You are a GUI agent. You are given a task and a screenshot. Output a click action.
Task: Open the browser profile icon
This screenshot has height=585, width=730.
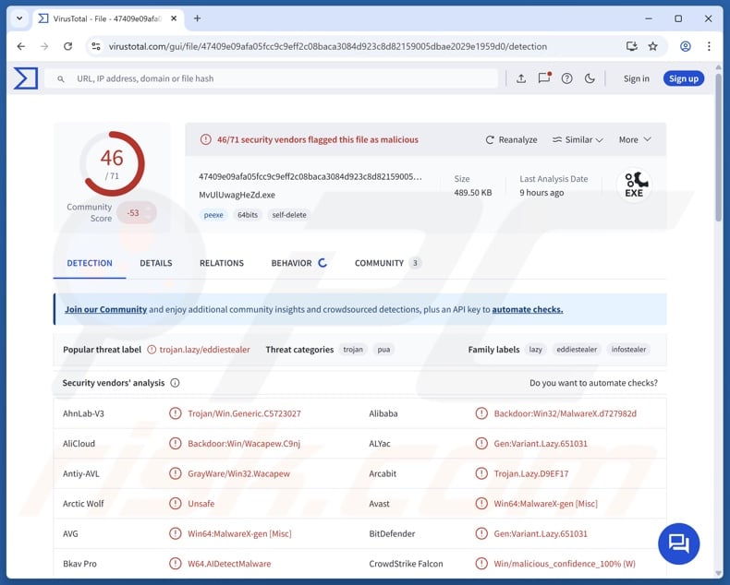click(686, 46)
